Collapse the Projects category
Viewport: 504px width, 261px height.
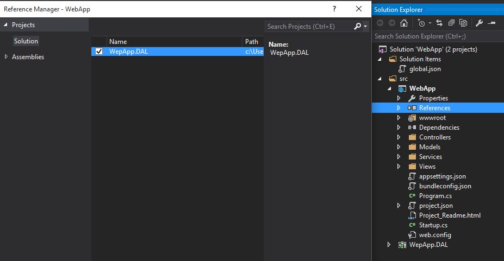(x=5, y=25)
